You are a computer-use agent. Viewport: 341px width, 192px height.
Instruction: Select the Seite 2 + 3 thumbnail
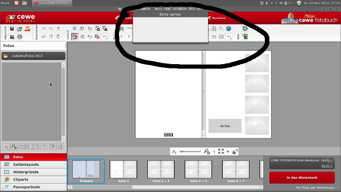pos(161,171)
